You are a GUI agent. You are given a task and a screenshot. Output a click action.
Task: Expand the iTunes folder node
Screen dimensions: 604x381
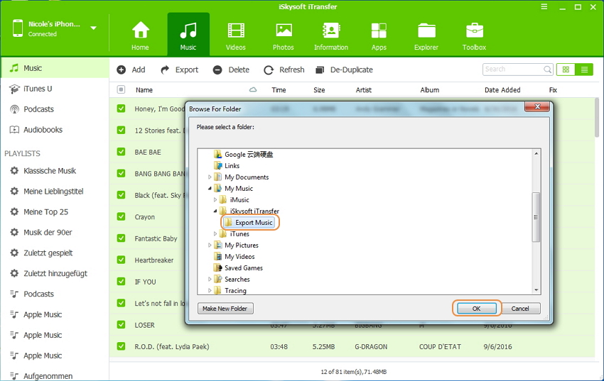pos(215,233)
